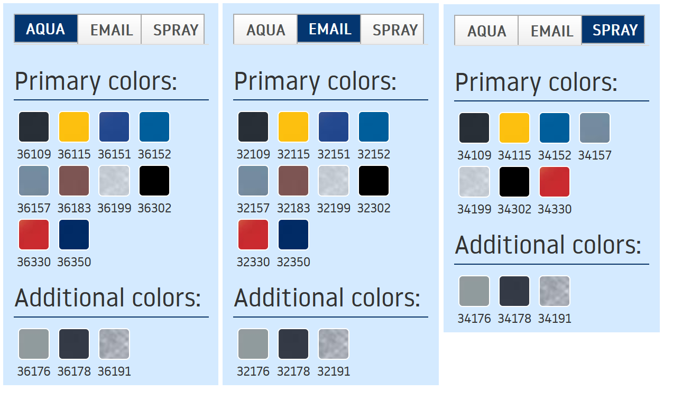Open the SPRAY tab in right panel
Viewport: 682px width, 410px height.
[x=614, y=30]
